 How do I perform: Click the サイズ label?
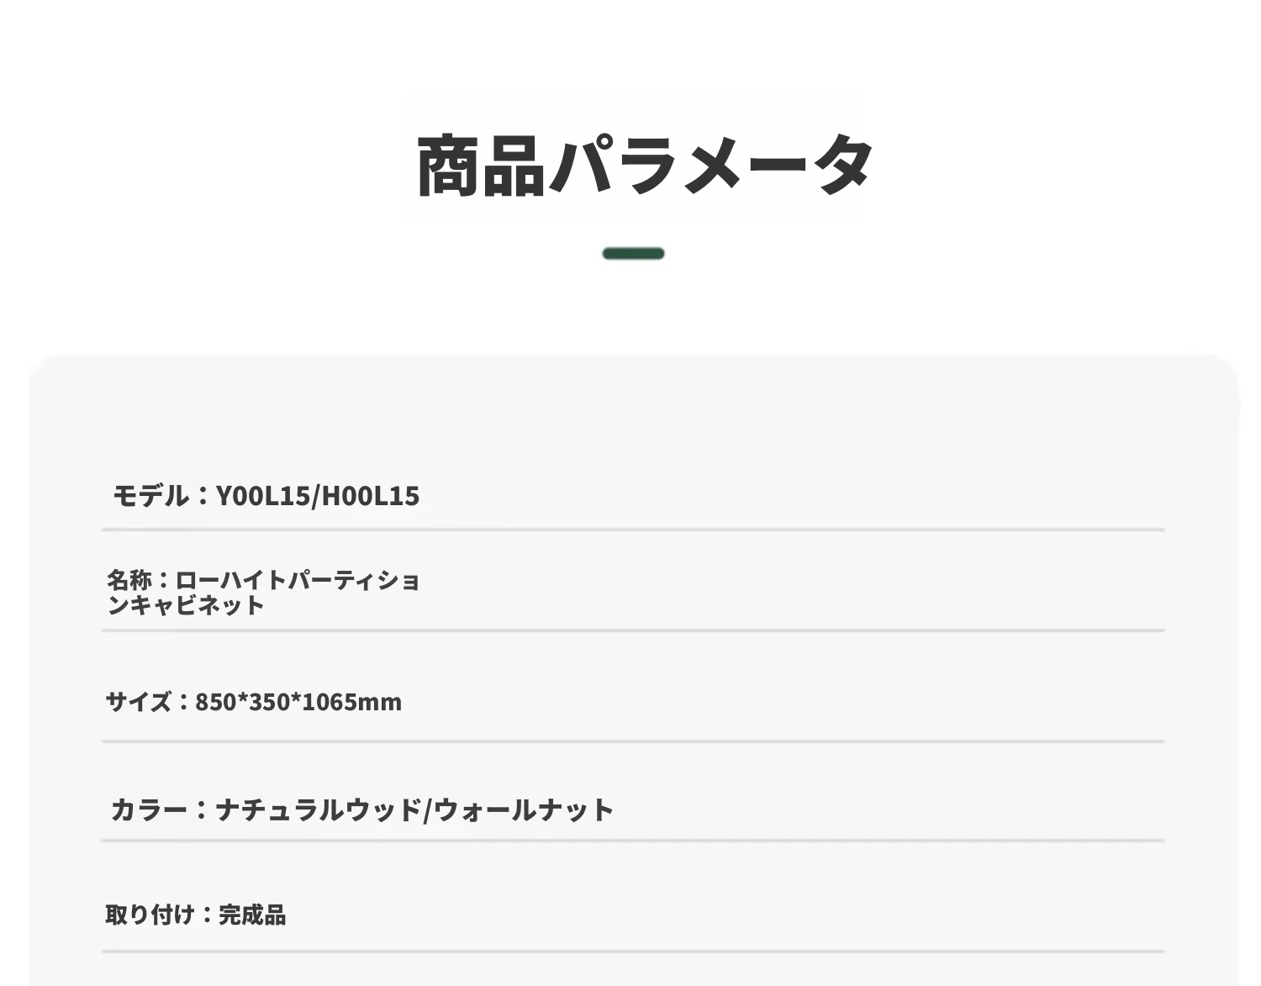(139, 702)
